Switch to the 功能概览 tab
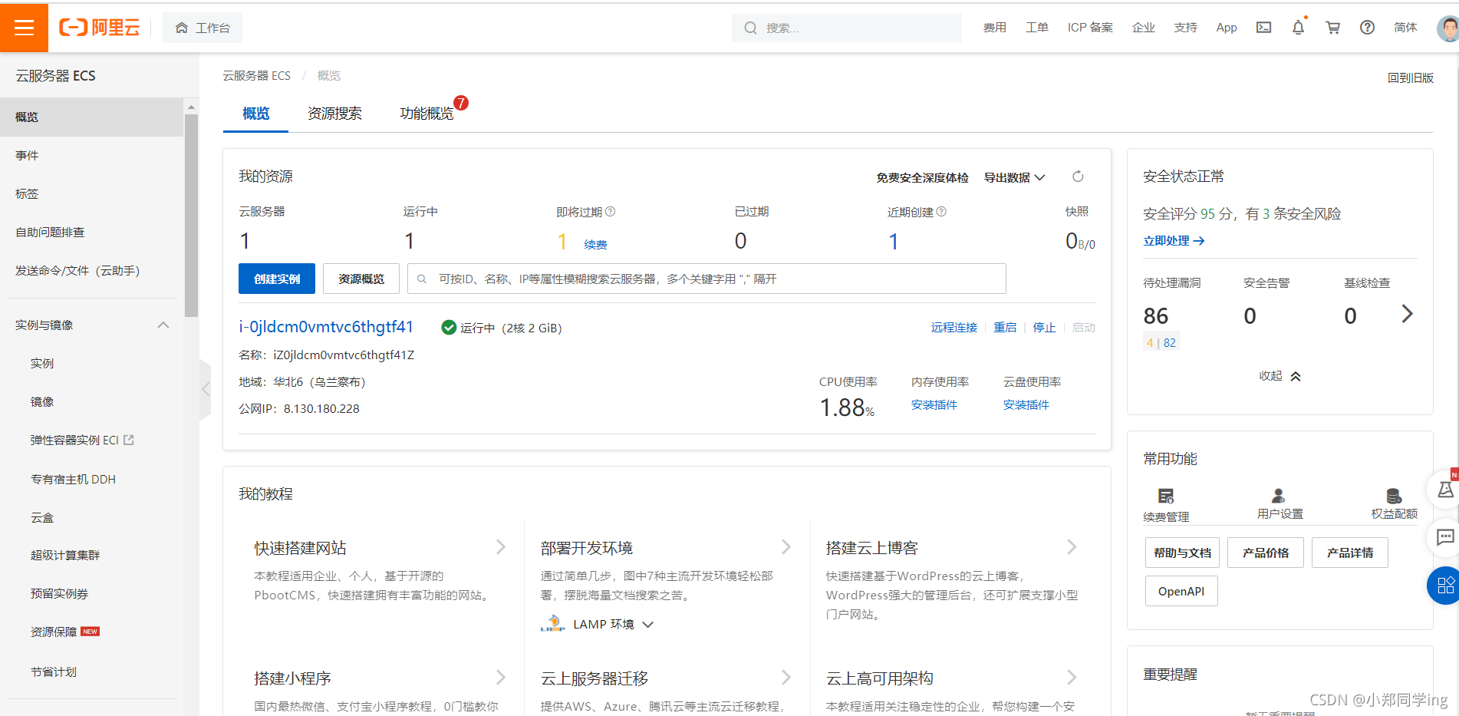Screen dimensions: 1459x716 (x=427, y=114)
